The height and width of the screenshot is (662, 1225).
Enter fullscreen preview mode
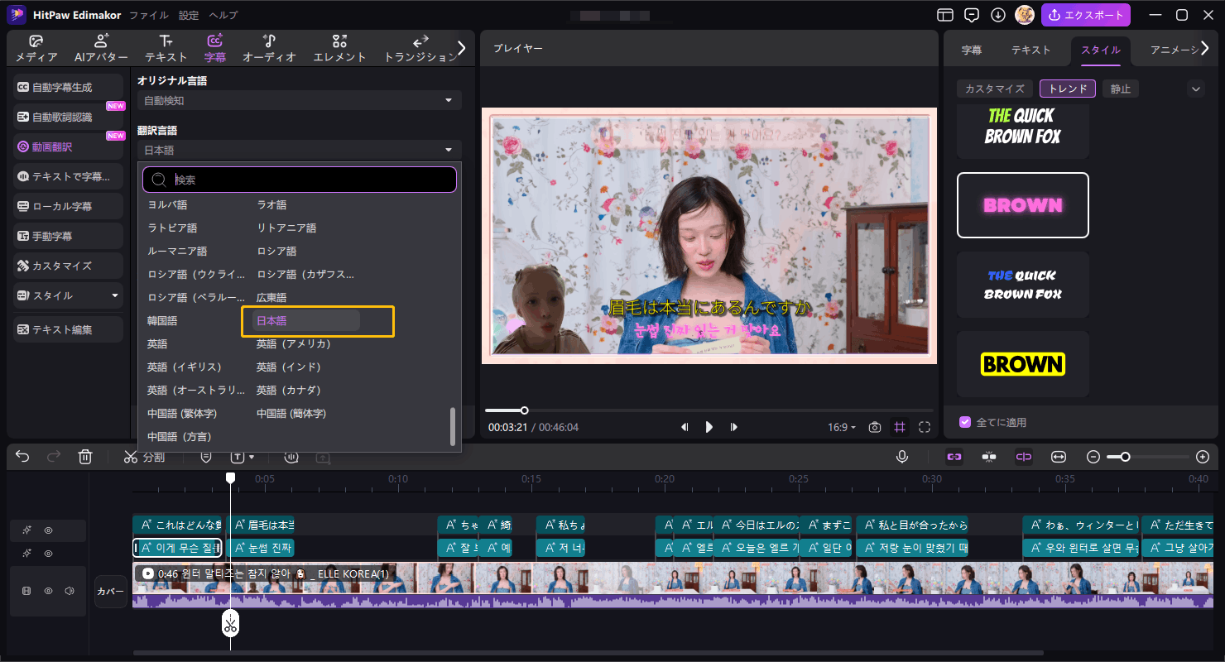click(925, 426)
